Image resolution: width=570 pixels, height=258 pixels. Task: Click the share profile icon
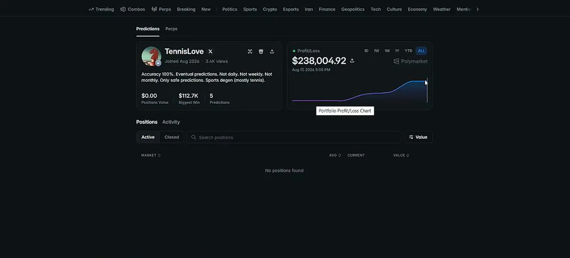pos(272,51)
